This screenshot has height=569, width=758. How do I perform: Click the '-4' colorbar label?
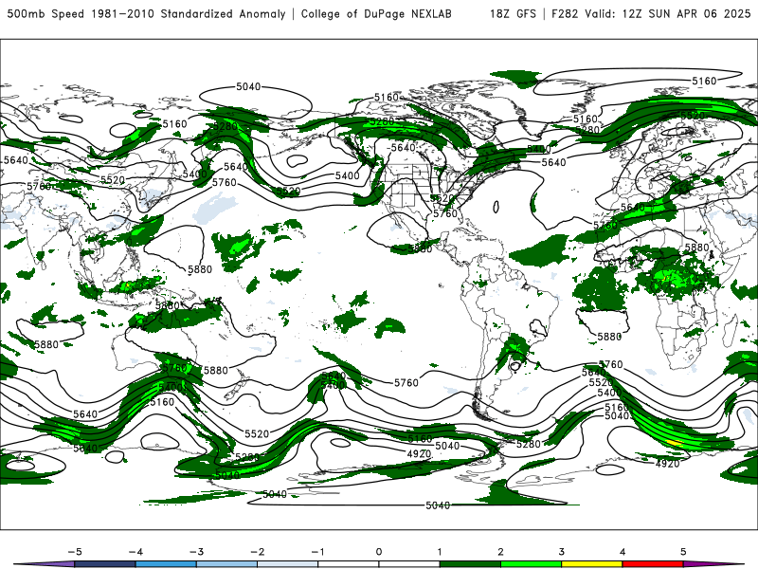pyautogui.click(x=135, y=552)
